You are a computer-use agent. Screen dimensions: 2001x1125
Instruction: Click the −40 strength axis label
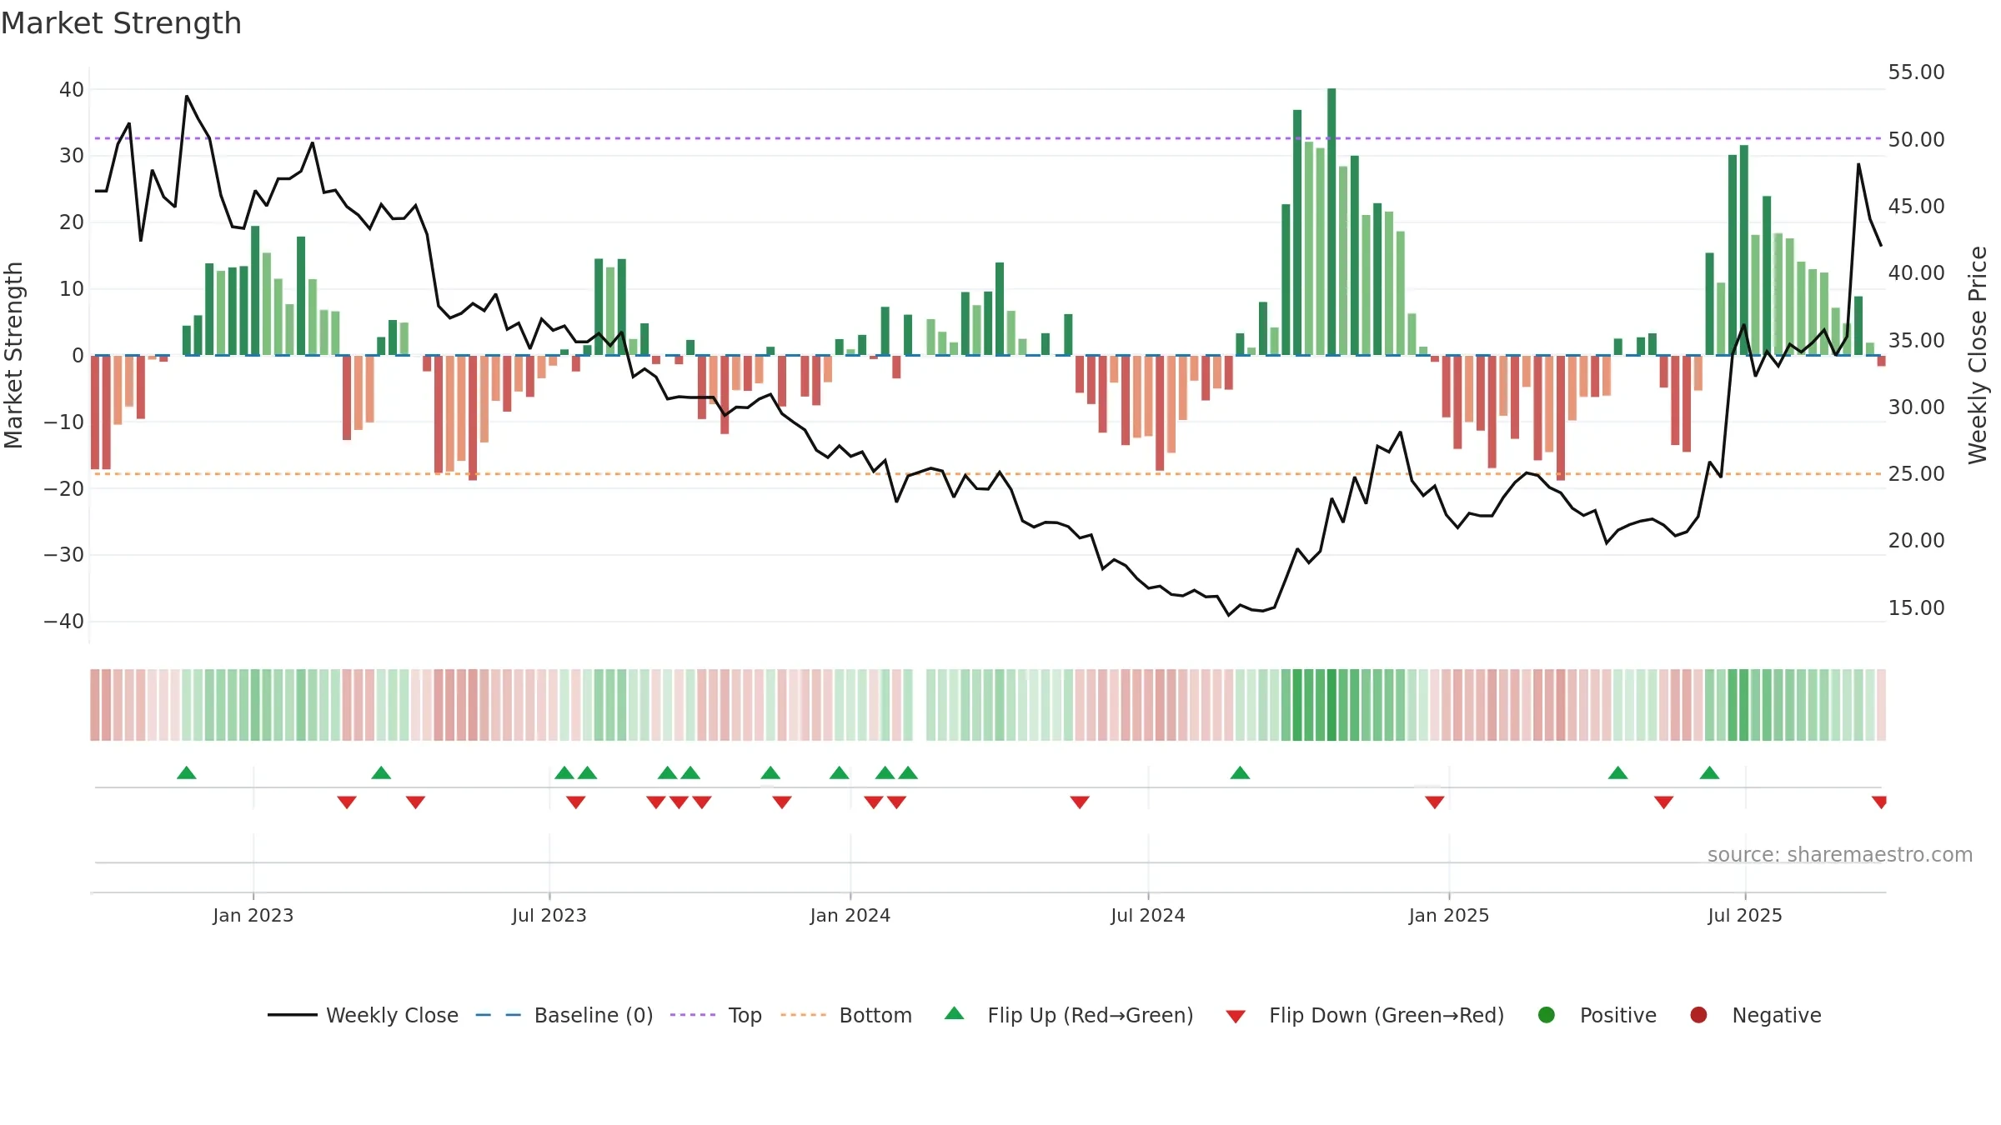point(64,621)
